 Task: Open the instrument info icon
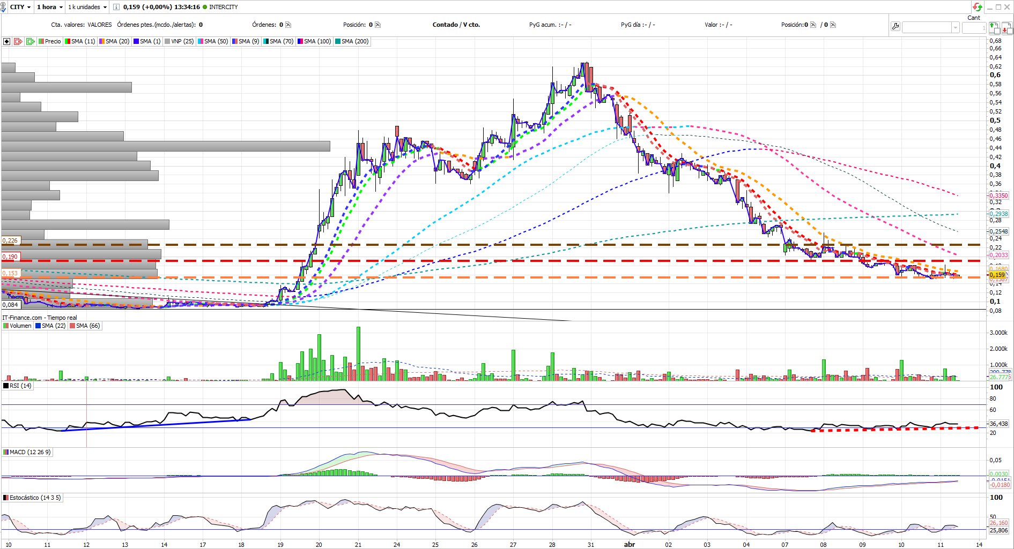(x=116, y=7)
